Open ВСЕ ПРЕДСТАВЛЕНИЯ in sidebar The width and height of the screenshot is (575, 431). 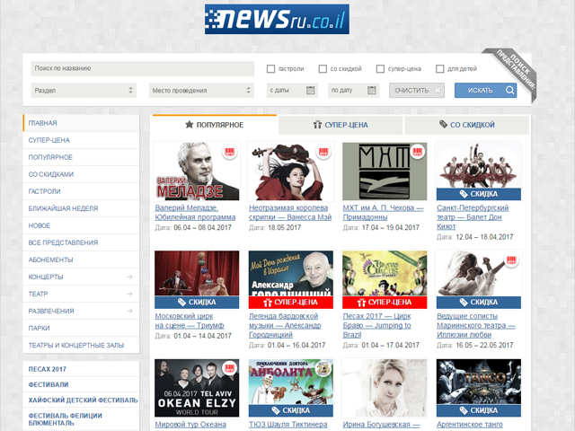click(x=81, y=242)
